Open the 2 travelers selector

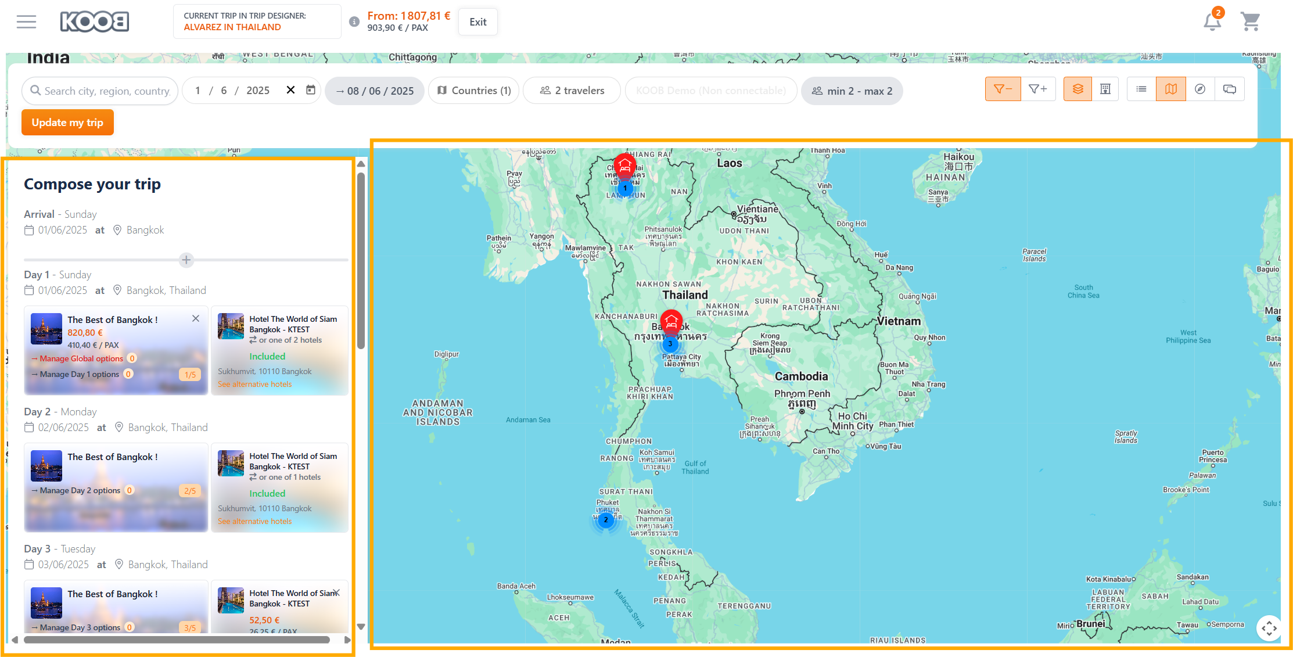[572, 91]
